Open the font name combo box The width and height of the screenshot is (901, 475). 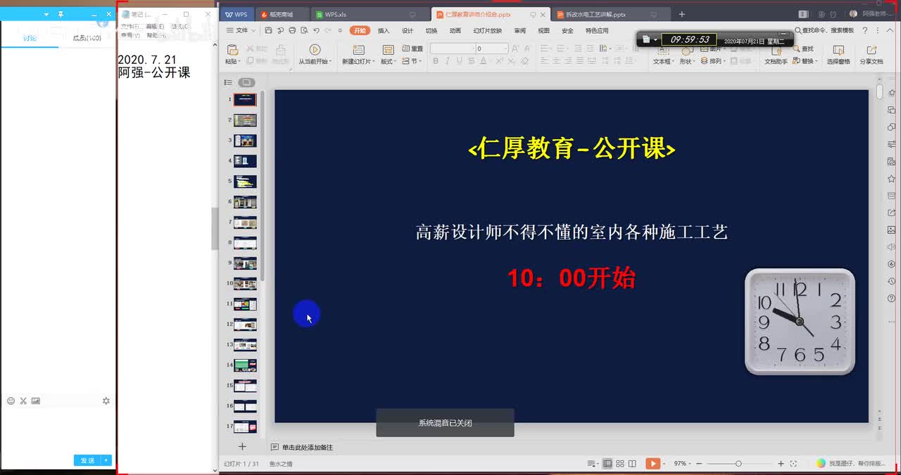[451, 48]
